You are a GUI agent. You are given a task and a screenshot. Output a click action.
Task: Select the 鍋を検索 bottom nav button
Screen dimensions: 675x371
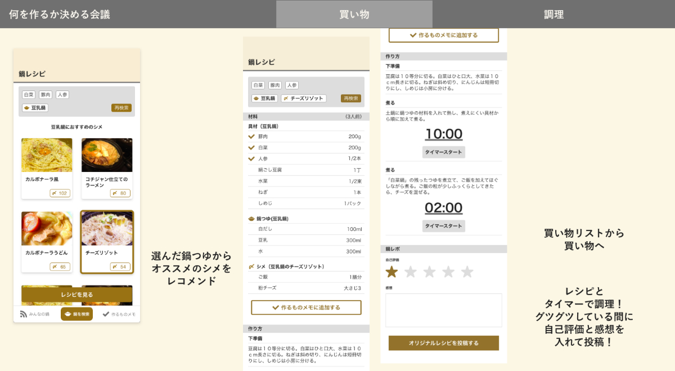click(76, 314)
